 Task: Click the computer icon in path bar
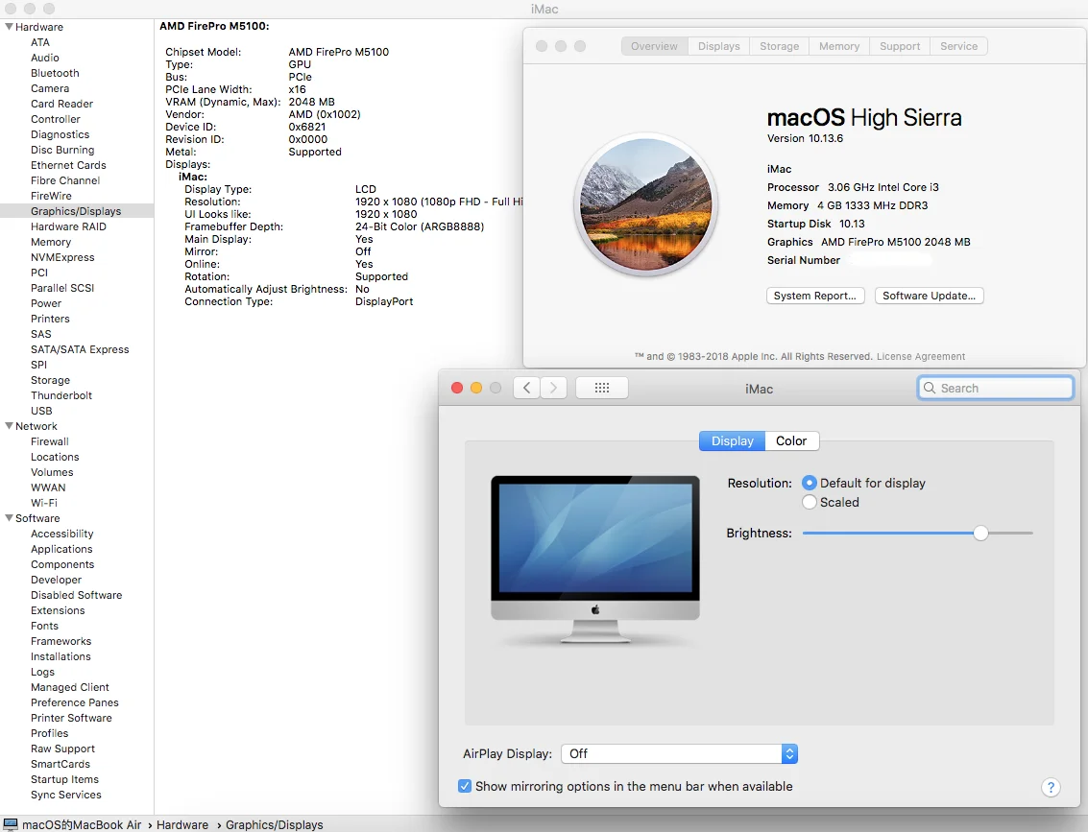point(11,824)
